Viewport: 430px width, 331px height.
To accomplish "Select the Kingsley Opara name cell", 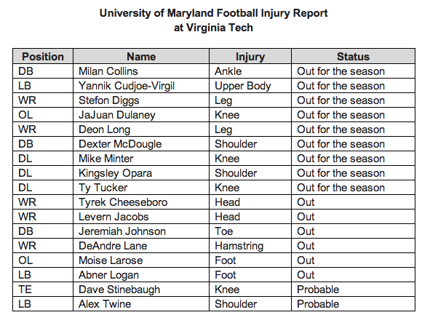I will 141,173.
